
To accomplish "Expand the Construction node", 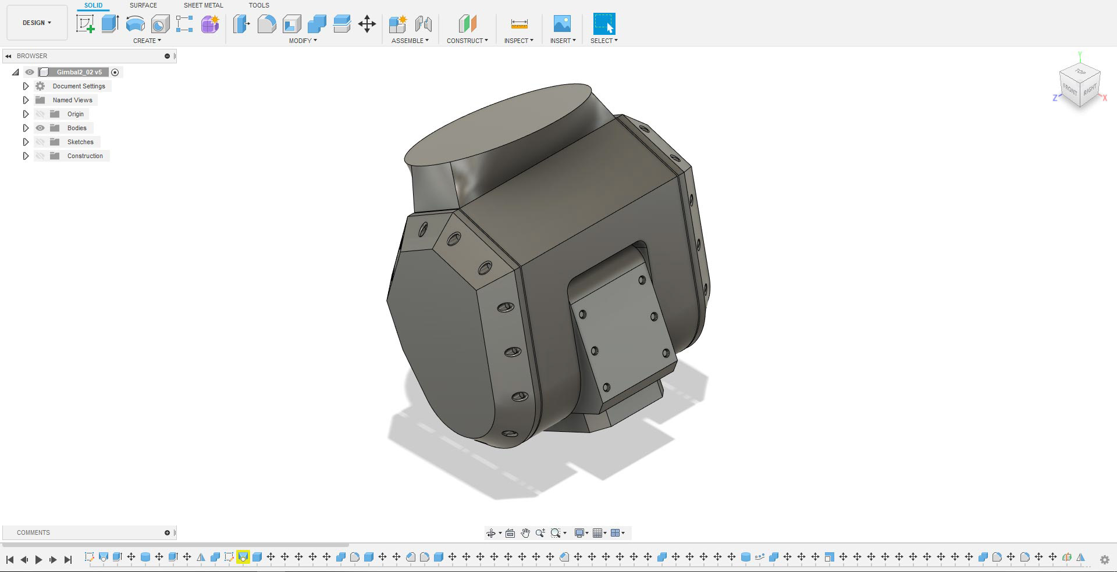I will pyautogui.click(x=26, y=156).
